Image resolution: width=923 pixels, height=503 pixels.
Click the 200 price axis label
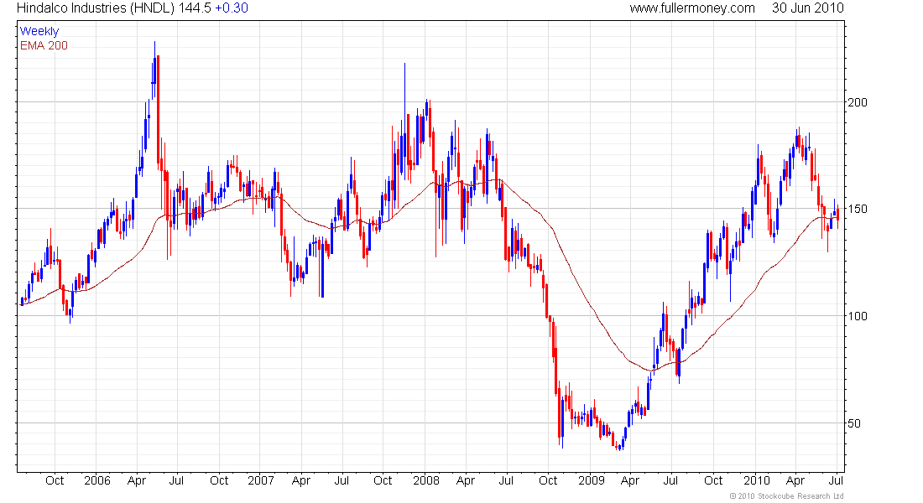tap(858, 102)
